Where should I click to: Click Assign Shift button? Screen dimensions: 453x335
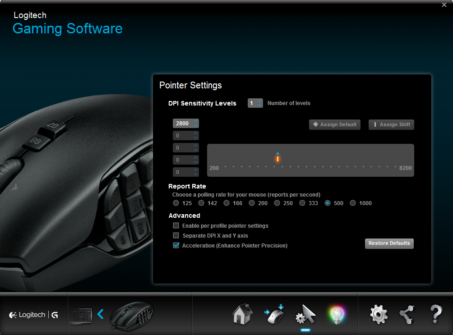[x=391, y=124]
